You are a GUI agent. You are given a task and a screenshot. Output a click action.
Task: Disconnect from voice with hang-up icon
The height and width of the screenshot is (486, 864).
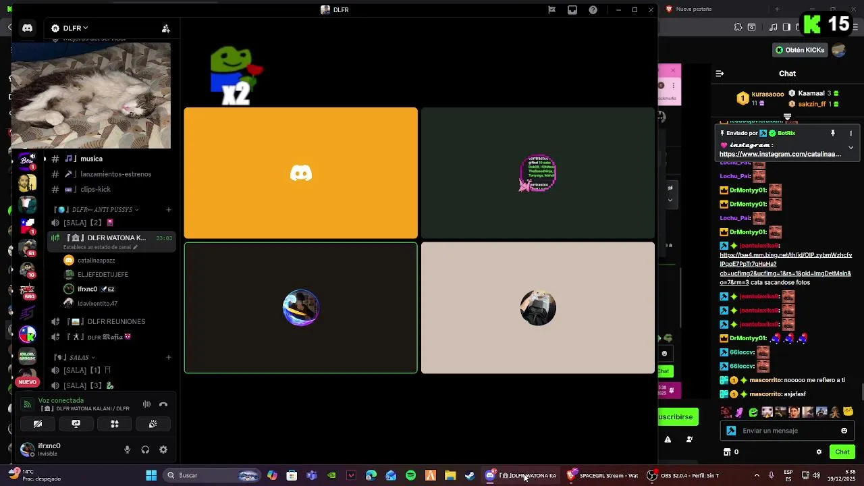pyautogui.click(x=163, y=404)
